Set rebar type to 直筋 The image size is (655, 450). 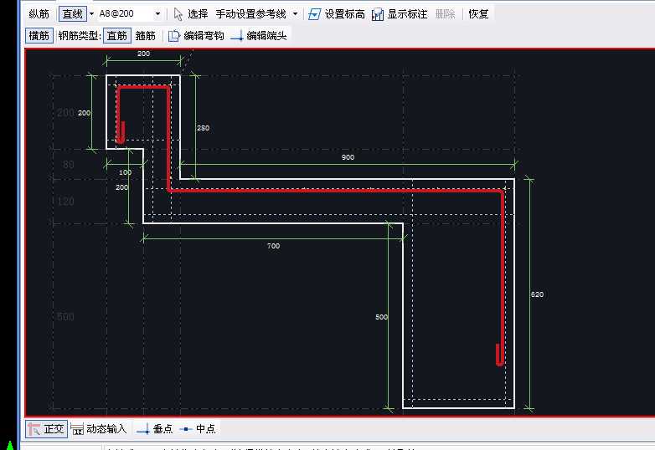117,36
